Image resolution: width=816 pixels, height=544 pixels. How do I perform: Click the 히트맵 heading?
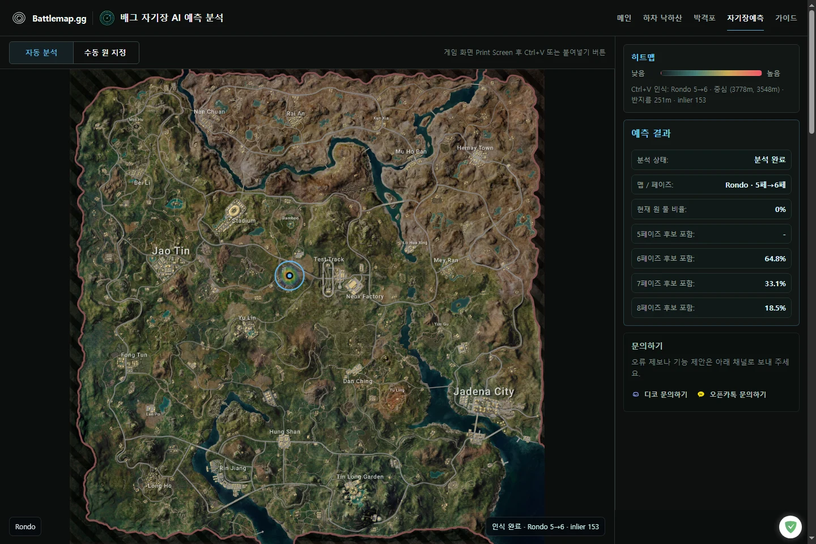643,57
